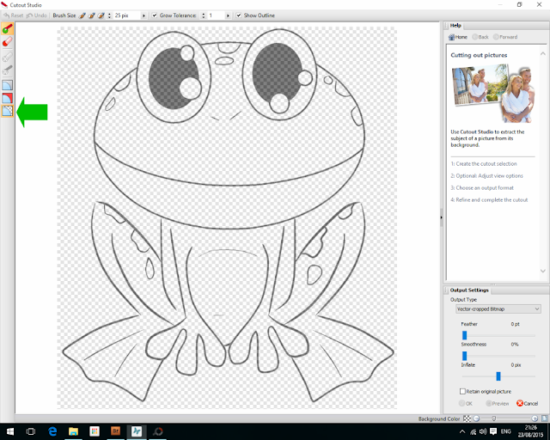Choose the large brush size preset
Viewport: 550px width, 440px height.
101,15
